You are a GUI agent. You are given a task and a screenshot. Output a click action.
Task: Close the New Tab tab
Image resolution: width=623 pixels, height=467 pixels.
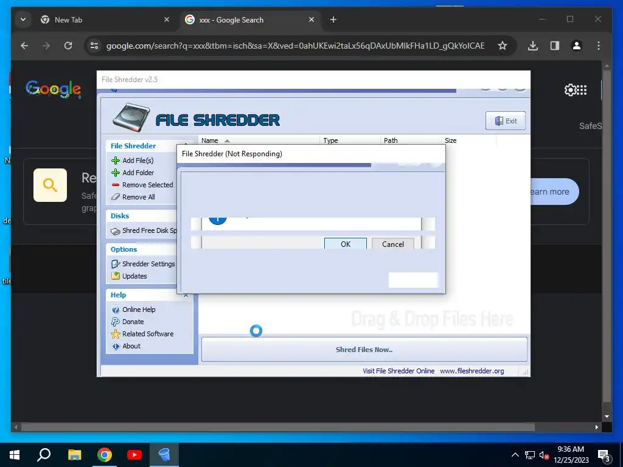[167, 19]
